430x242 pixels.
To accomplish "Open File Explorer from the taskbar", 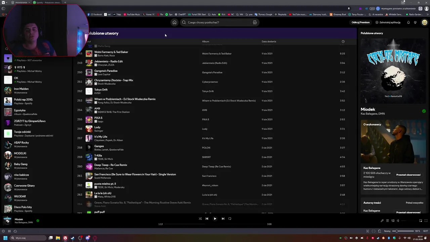I will click(58, 238).
